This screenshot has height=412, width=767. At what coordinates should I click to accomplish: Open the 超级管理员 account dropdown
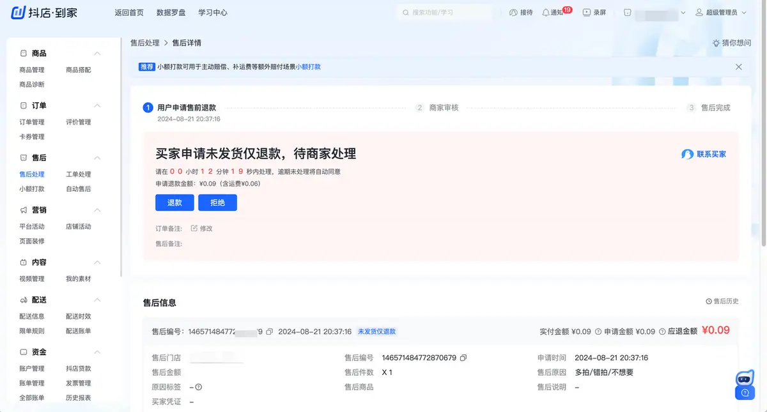pyautogui.click(x=720, y=12)
